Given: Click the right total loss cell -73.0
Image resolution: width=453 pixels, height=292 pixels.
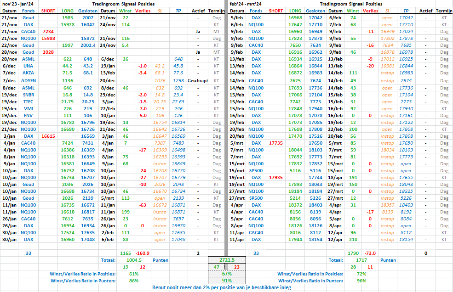Looking at the screenshot, I should pos(369,253).
